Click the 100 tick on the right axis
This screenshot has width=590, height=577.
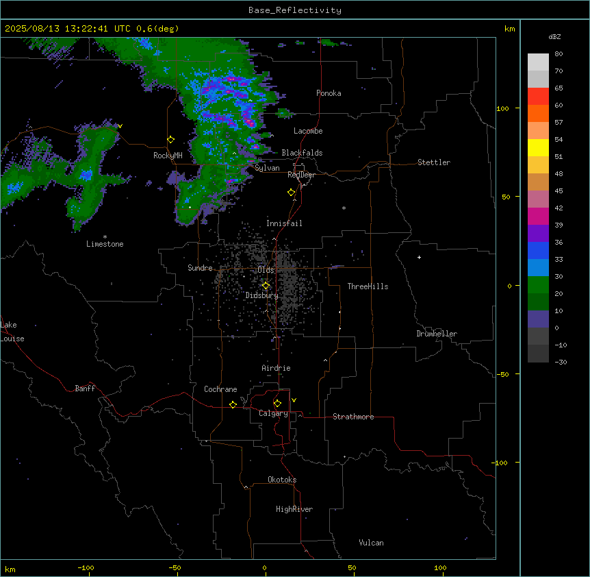point(502,109)
